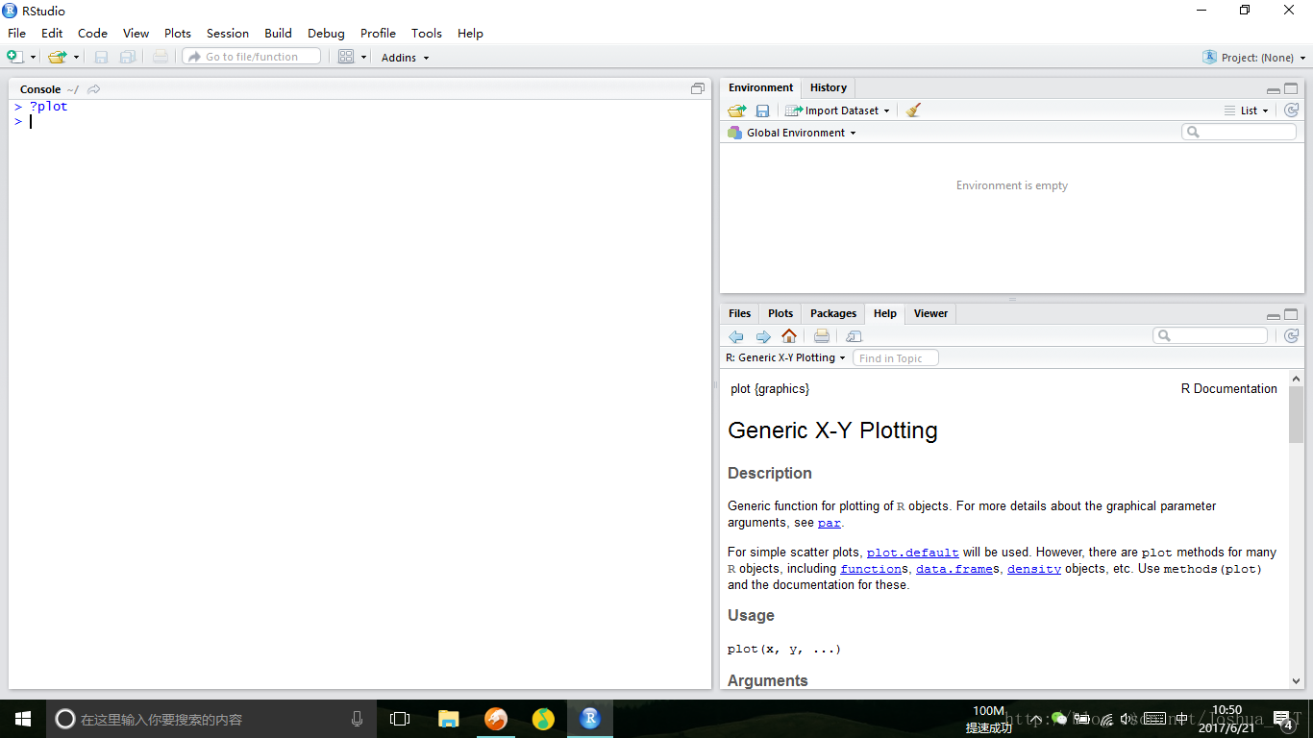The width and height of the screenshot is (1313, 738).
Task: Click the Print icon in main toolbar
Action: tap(161, 57)
